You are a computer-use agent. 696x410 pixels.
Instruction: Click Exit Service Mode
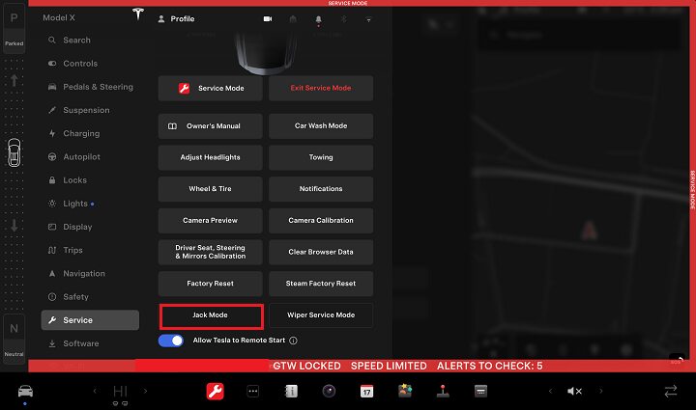[322, 88]
